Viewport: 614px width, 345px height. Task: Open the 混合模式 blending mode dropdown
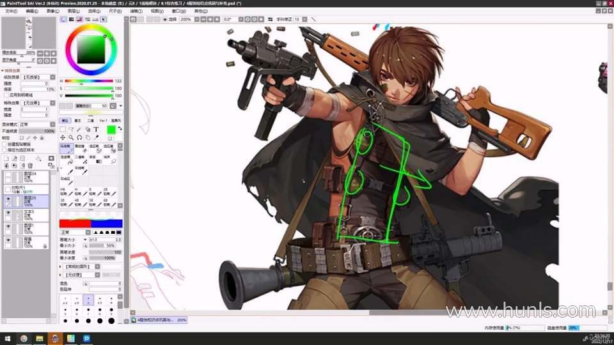[x=53, y=124]
